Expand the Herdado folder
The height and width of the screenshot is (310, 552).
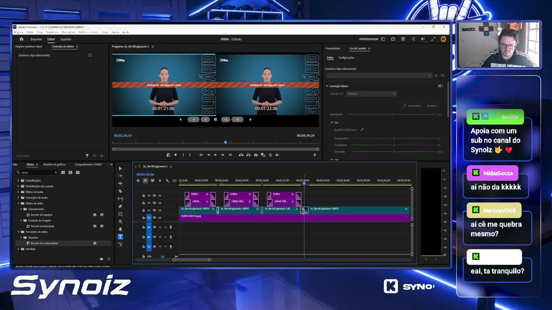click(x=18, y=249)
